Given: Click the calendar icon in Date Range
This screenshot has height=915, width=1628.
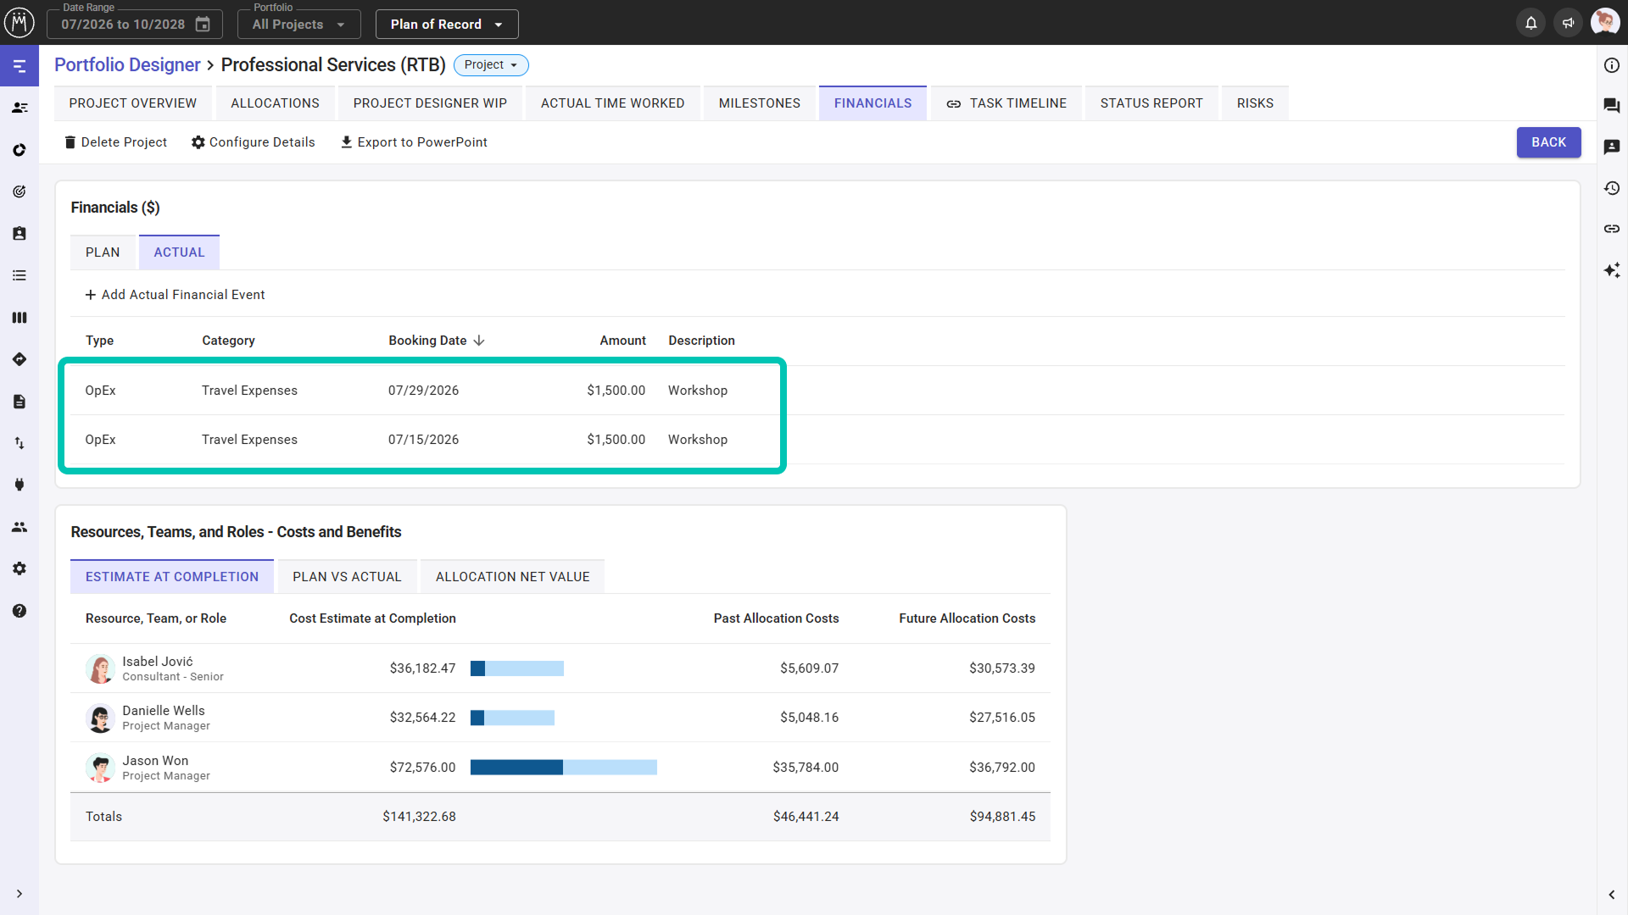Looking at the screenshot, I should (x=203, y=25).
